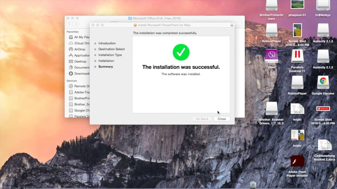Select the Introduction step in the installer sidebar
The image size is (337, 189).
click(x=107, y=43)
